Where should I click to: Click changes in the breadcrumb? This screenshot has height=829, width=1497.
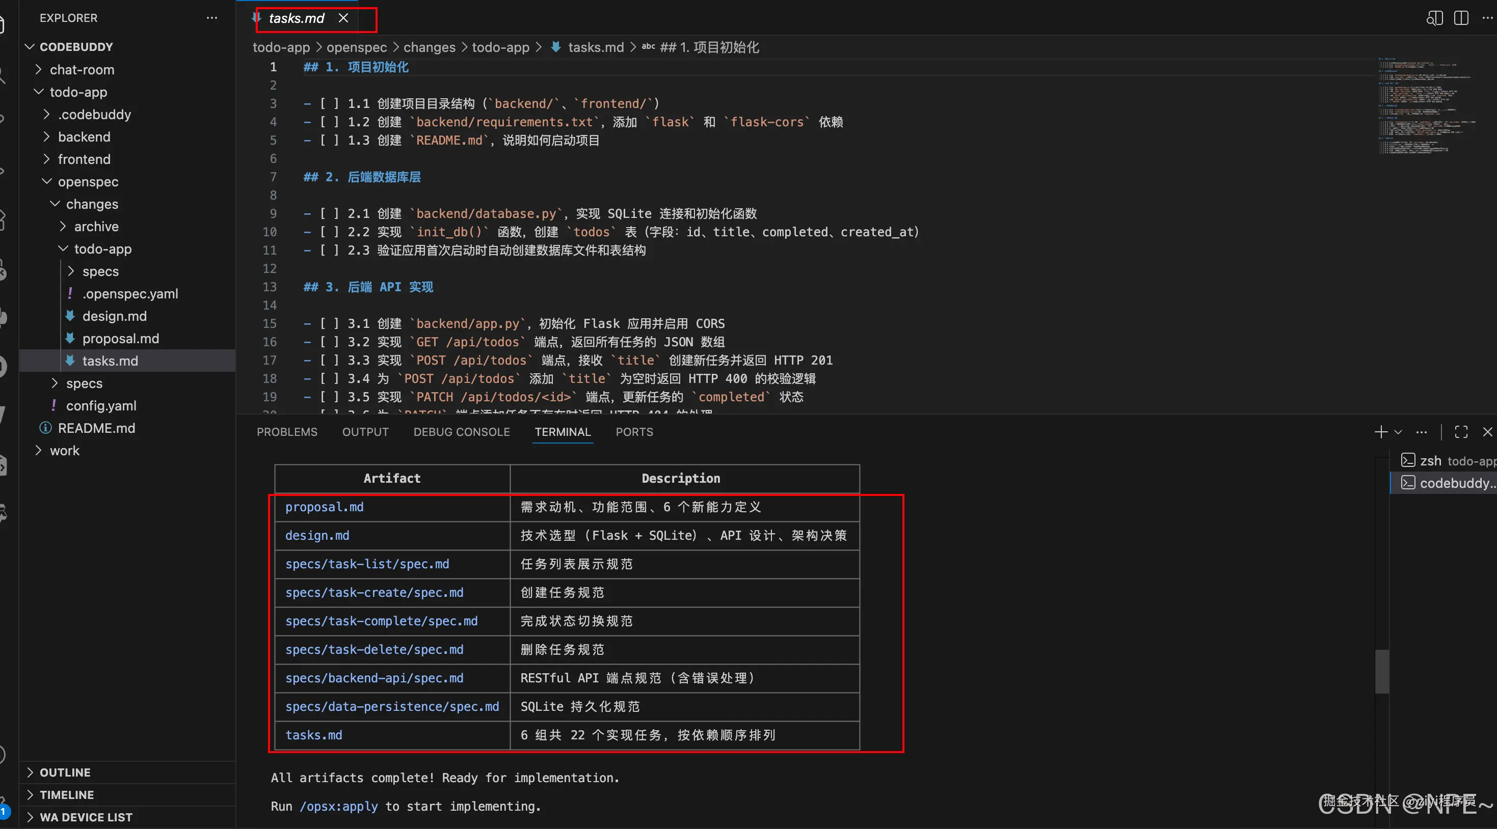[x=430, y=47]
